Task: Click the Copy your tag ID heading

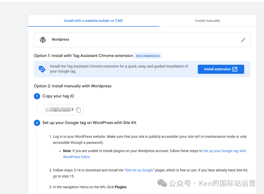Action: coord(58,96)
